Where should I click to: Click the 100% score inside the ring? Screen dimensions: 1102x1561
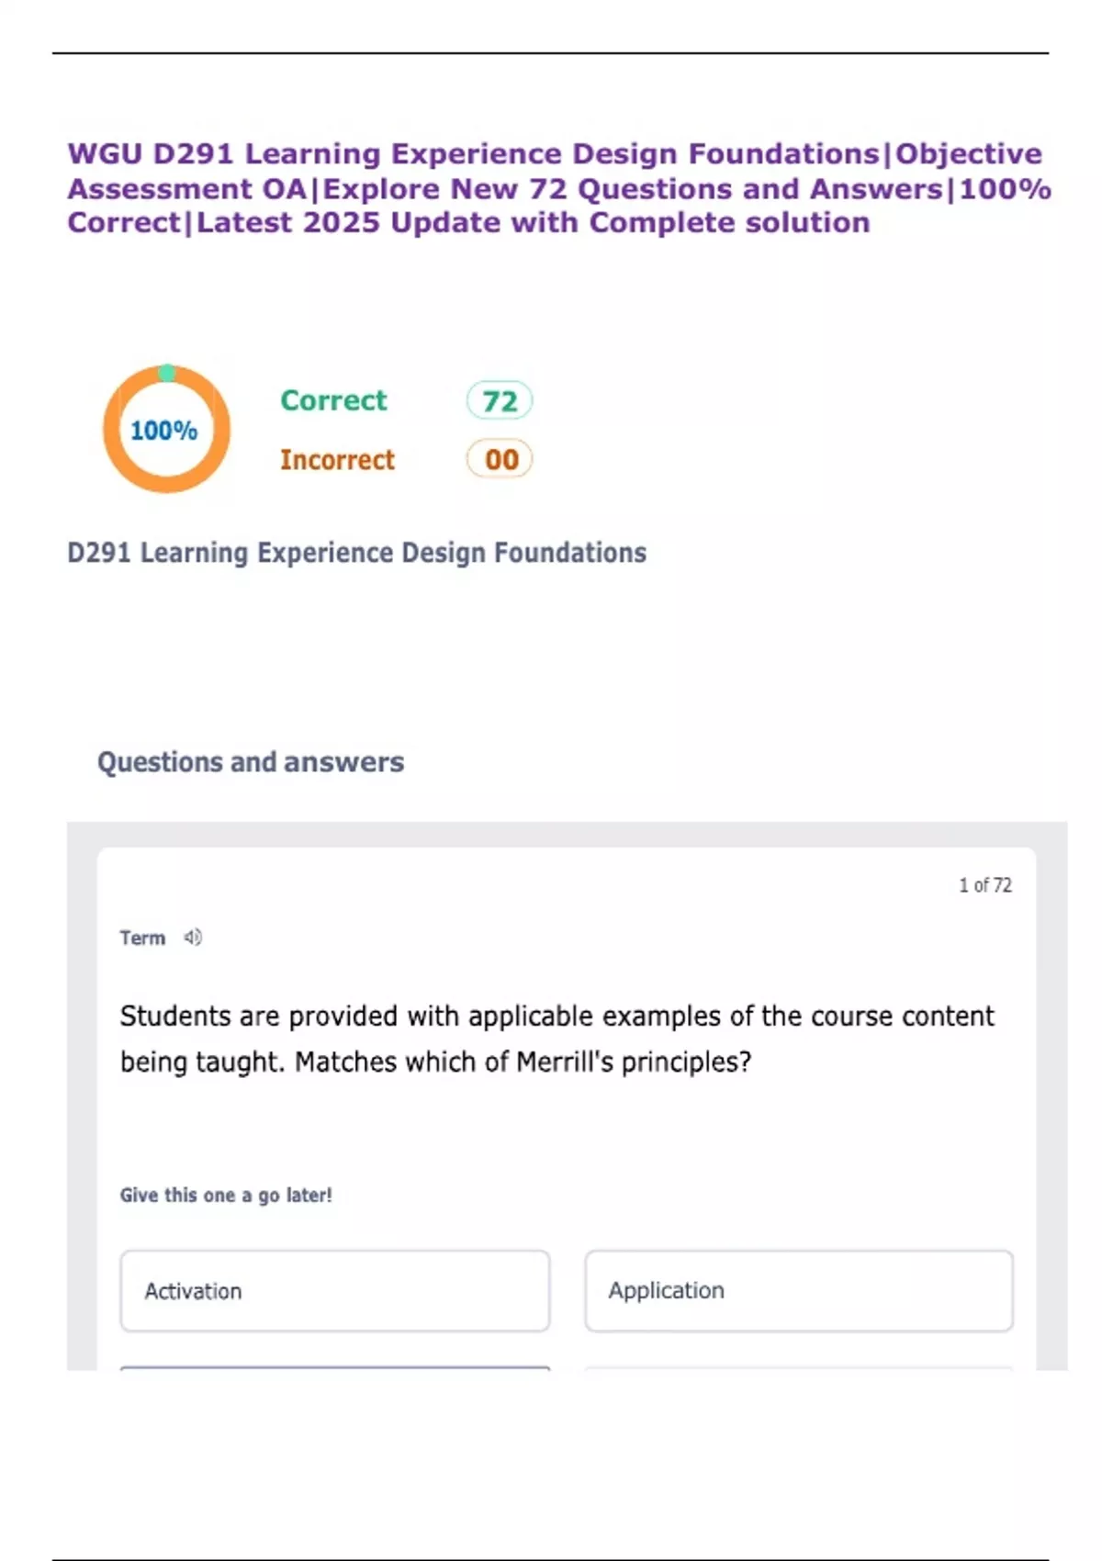tap(164, 430)
